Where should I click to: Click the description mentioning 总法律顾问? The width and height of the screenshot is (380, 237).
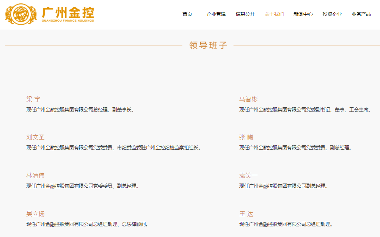(x=87, y=224)
